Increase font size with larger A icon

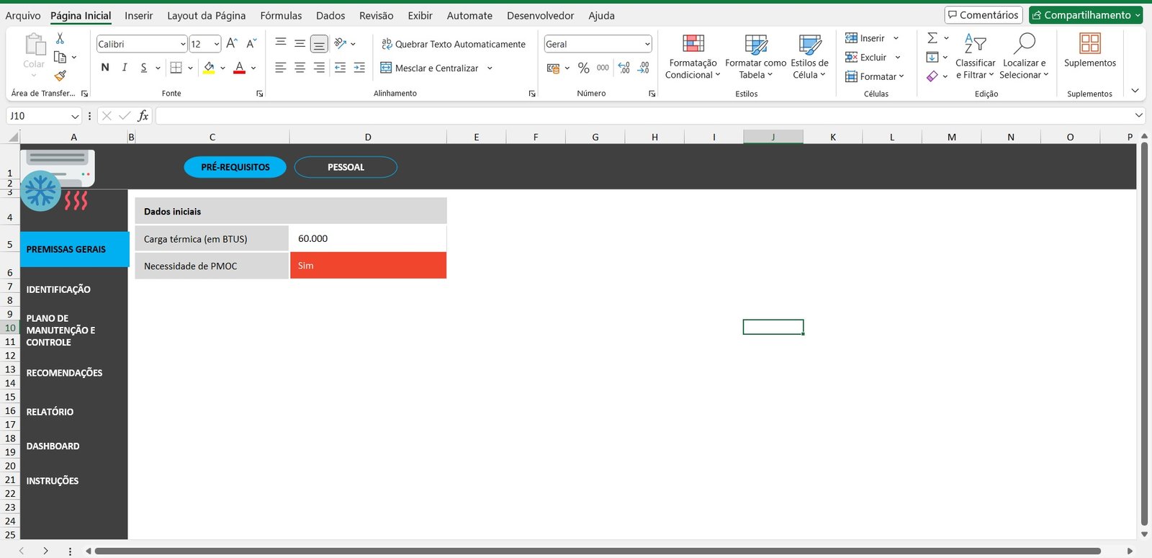coord(232,44)
